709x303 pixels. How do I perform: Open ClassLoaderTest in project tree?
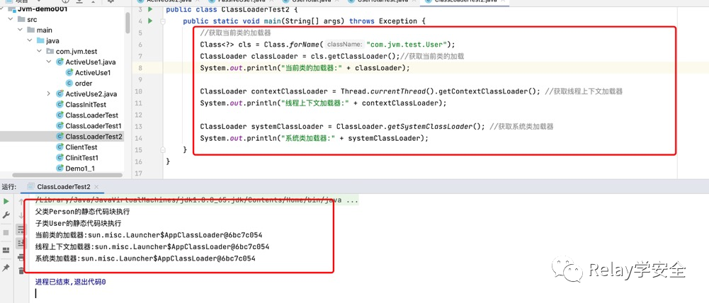click(92, 115)
